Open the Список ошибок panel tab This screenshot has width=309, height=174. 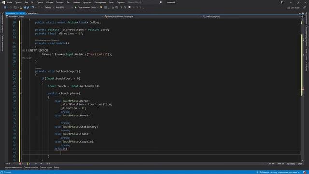click(30, 168)
